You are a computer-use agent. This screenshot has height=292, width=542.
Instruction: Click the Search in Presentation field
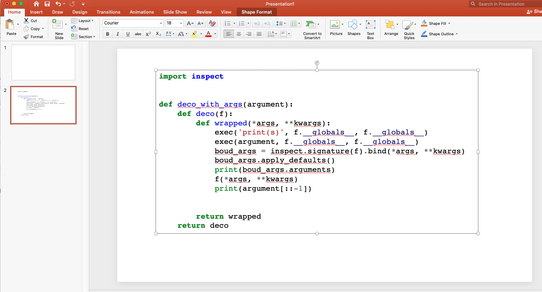click(x=506, y=4)
